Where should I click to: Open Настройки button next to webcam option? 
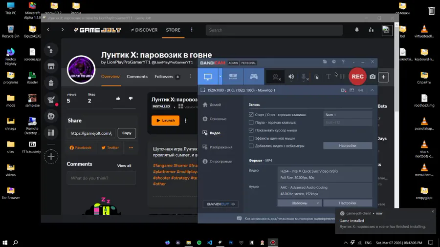click(x=348, y=145)
